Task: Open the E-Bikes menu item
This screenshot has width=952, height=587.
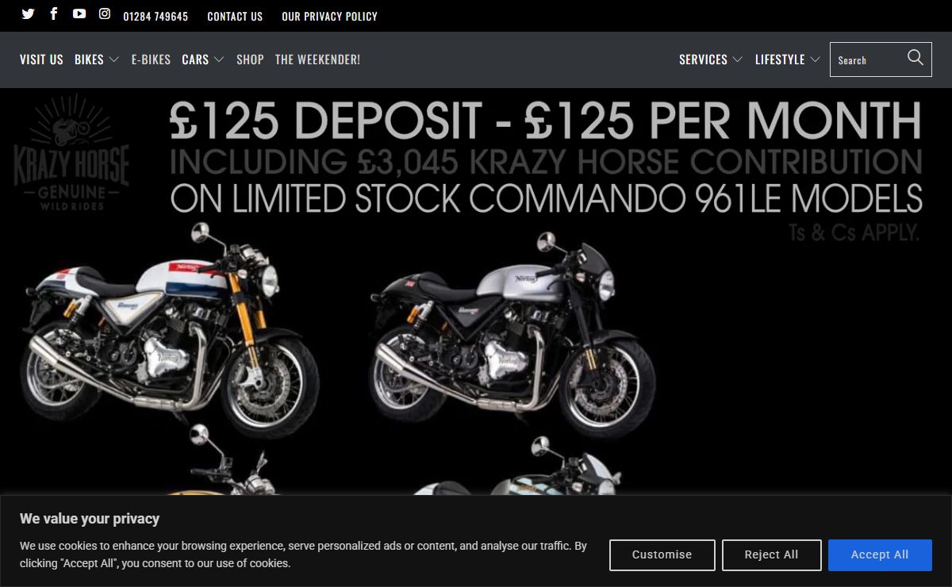Action: [151, 59]
